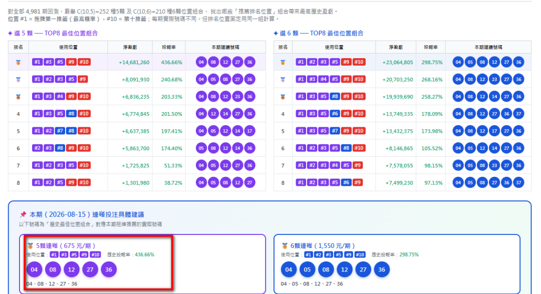The height and width of the screenshot is (294, 541).
Task: Click the medal icon beside 5顆連碰 card title
Action: click(x=31, y=246)
